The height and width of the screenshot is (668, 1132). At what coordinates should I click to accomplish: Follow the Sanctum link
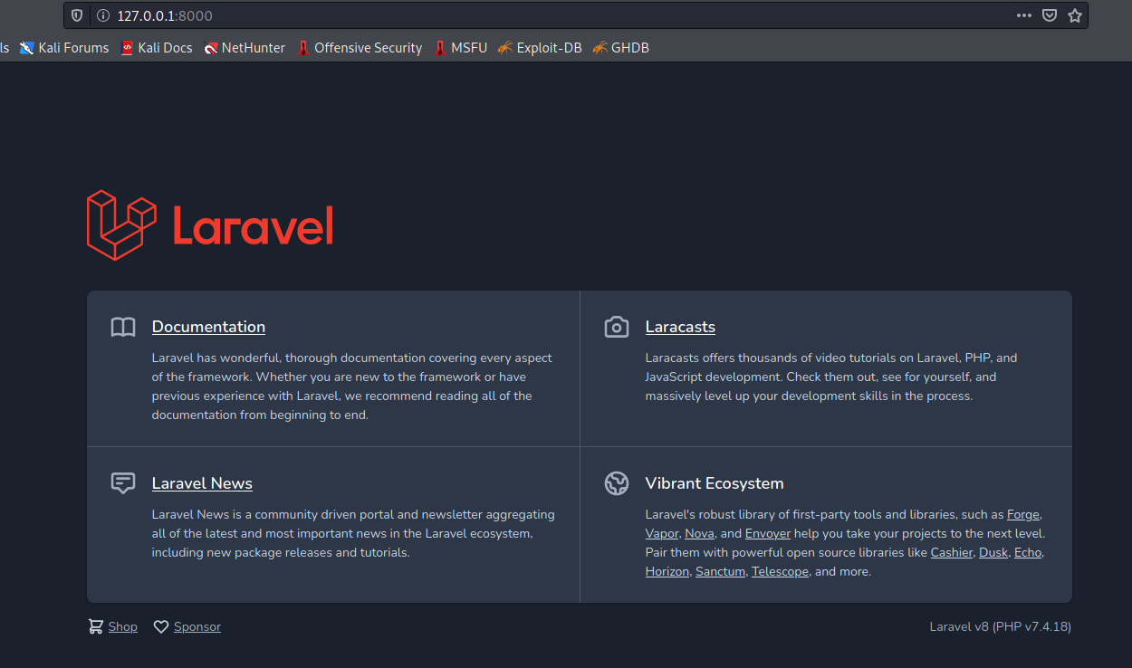(x=720, y=571)
